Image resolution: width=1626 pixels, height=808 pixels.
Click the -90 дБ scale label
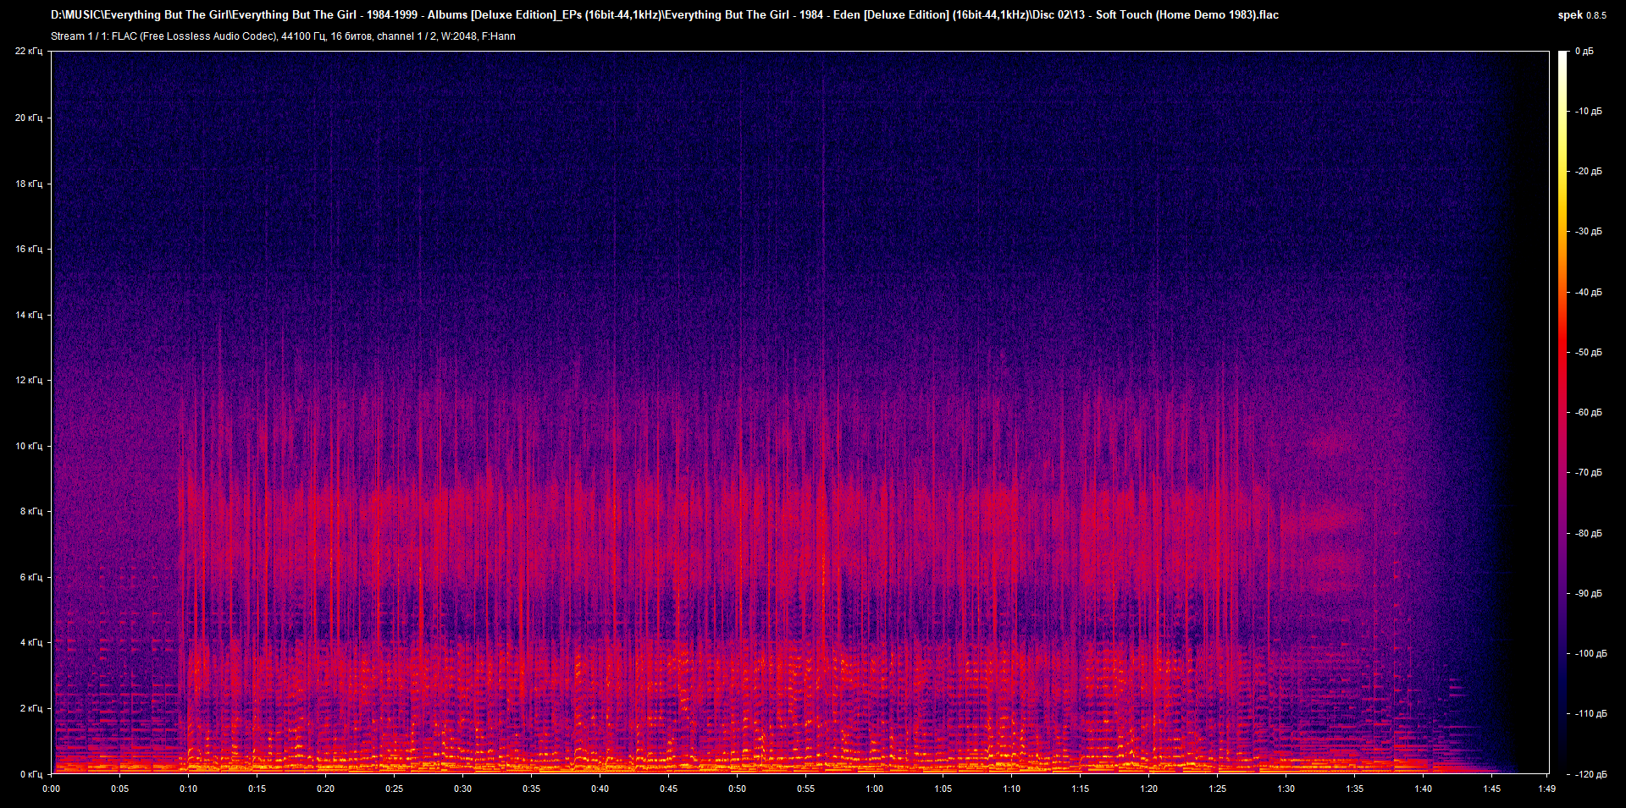[1588, 594]
